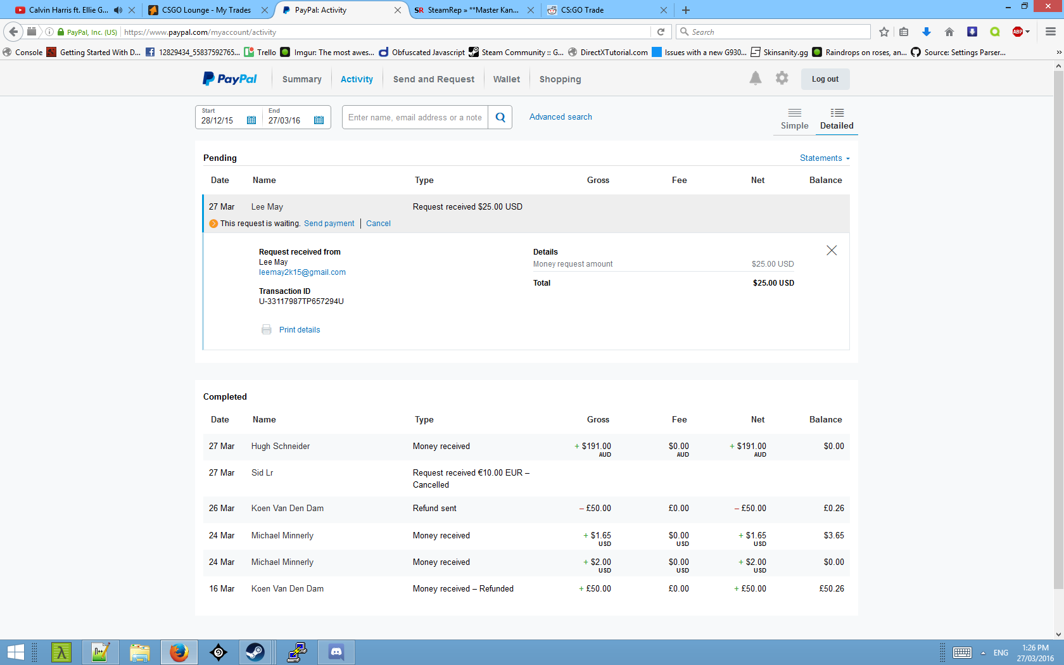
Task: Switch to Detailed activity view
Action: (836, 118)
